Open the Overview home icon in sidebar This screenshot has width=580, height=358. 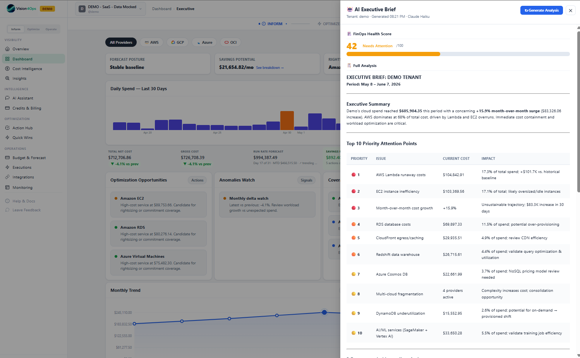(7, 49)
